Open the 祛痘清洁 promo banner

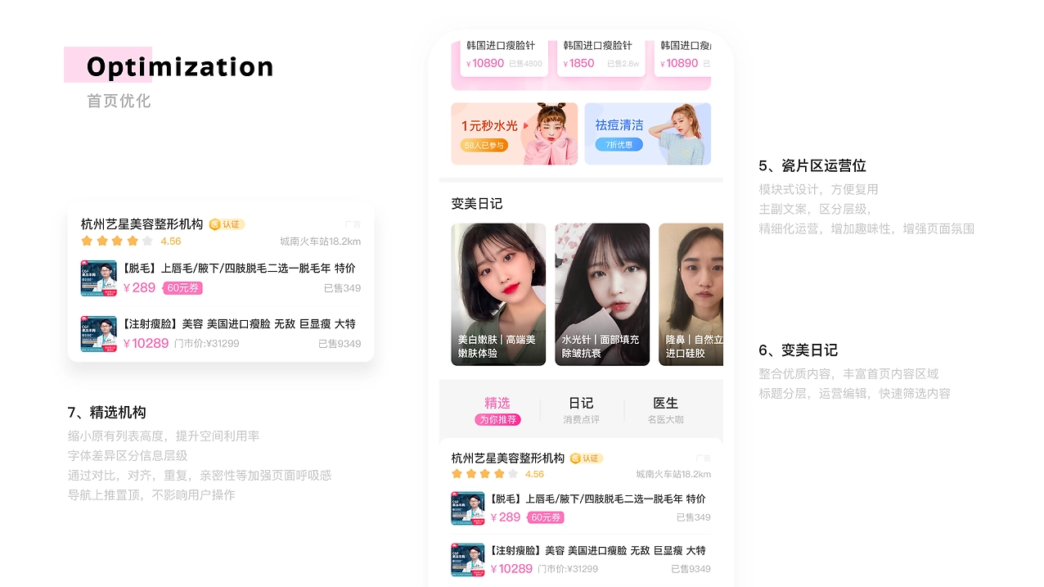[x=647, y=133]
